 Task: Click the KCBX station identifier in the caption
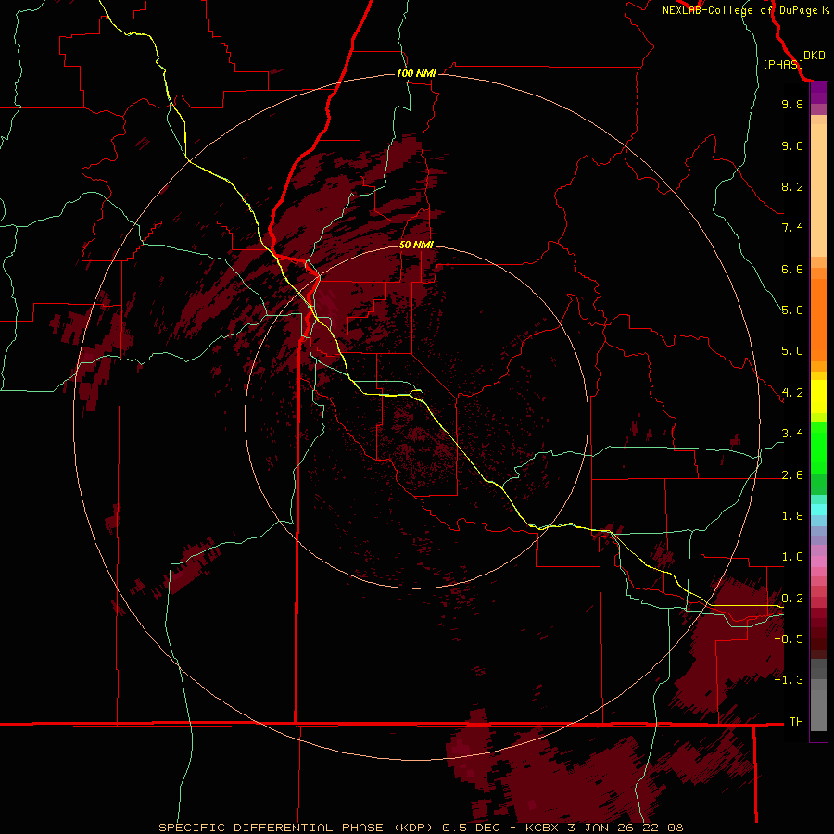542,828
